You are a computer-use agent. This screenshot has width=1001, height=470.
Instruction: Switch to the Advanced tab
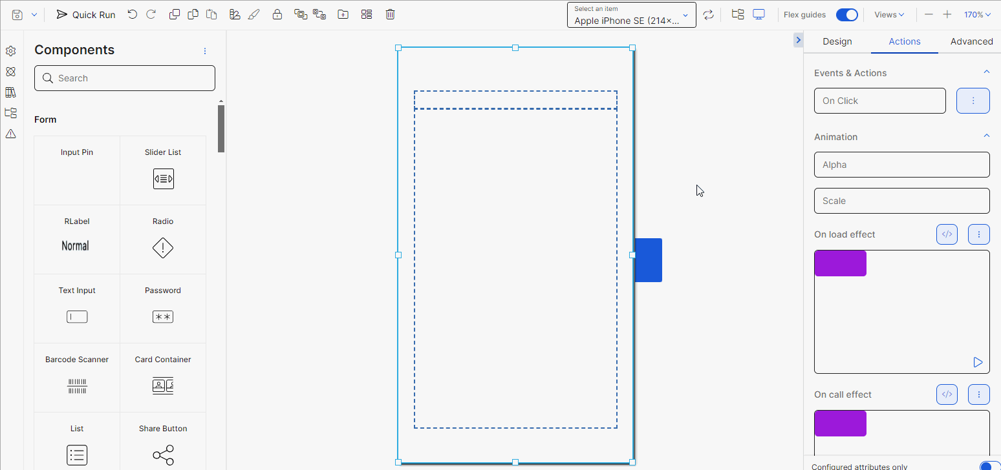pos(971,41)
